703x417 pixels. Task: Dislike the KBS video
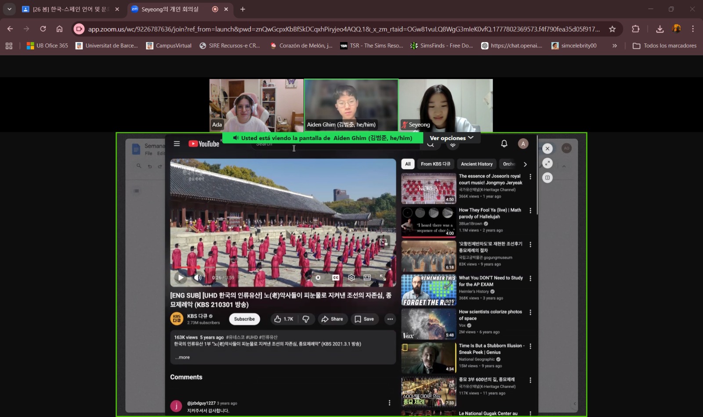pyautogui.click(x=306, y=319)
